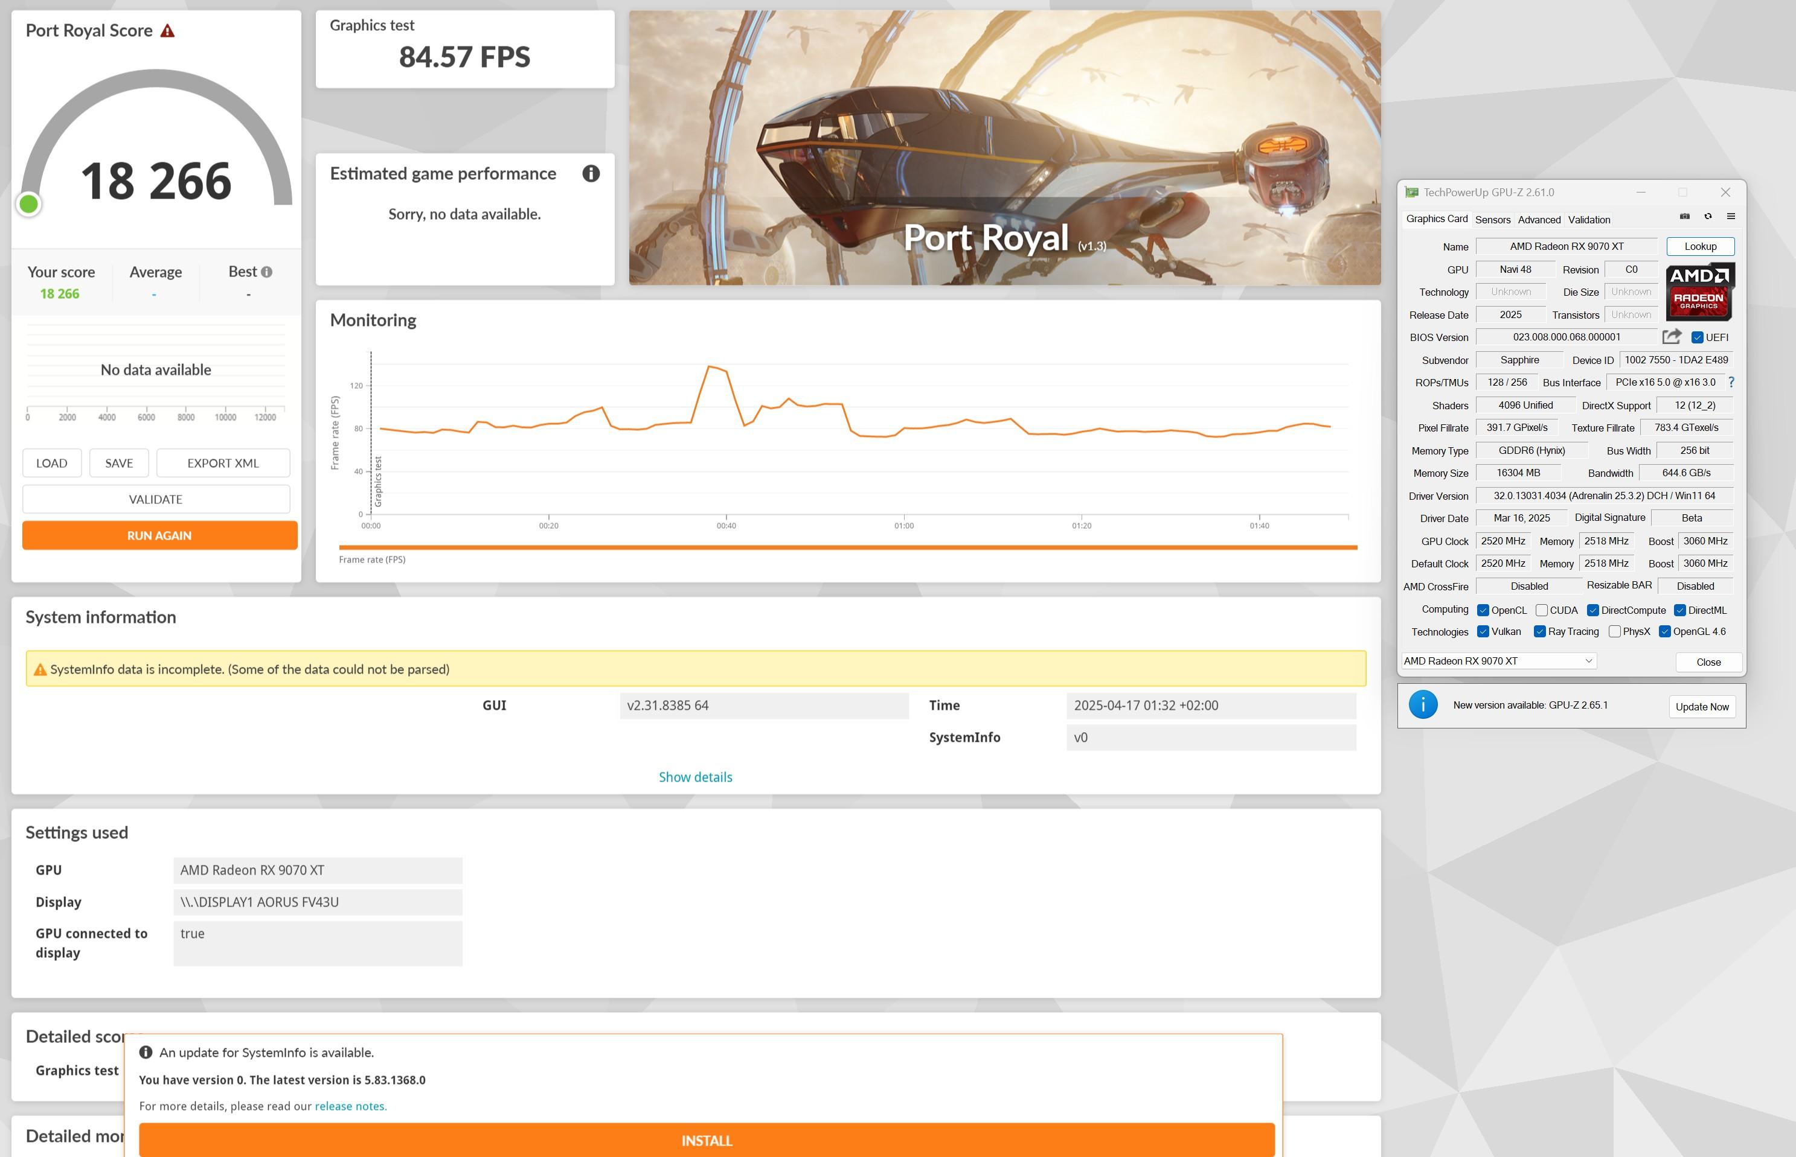
Task: Switch to the Sensors tab
Action: tap(1492, 219)
